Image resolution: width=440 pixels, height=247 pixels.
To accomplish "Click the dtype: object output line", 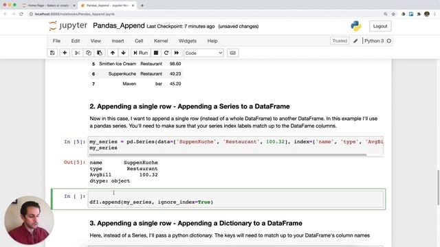I will tap(110, 181).
